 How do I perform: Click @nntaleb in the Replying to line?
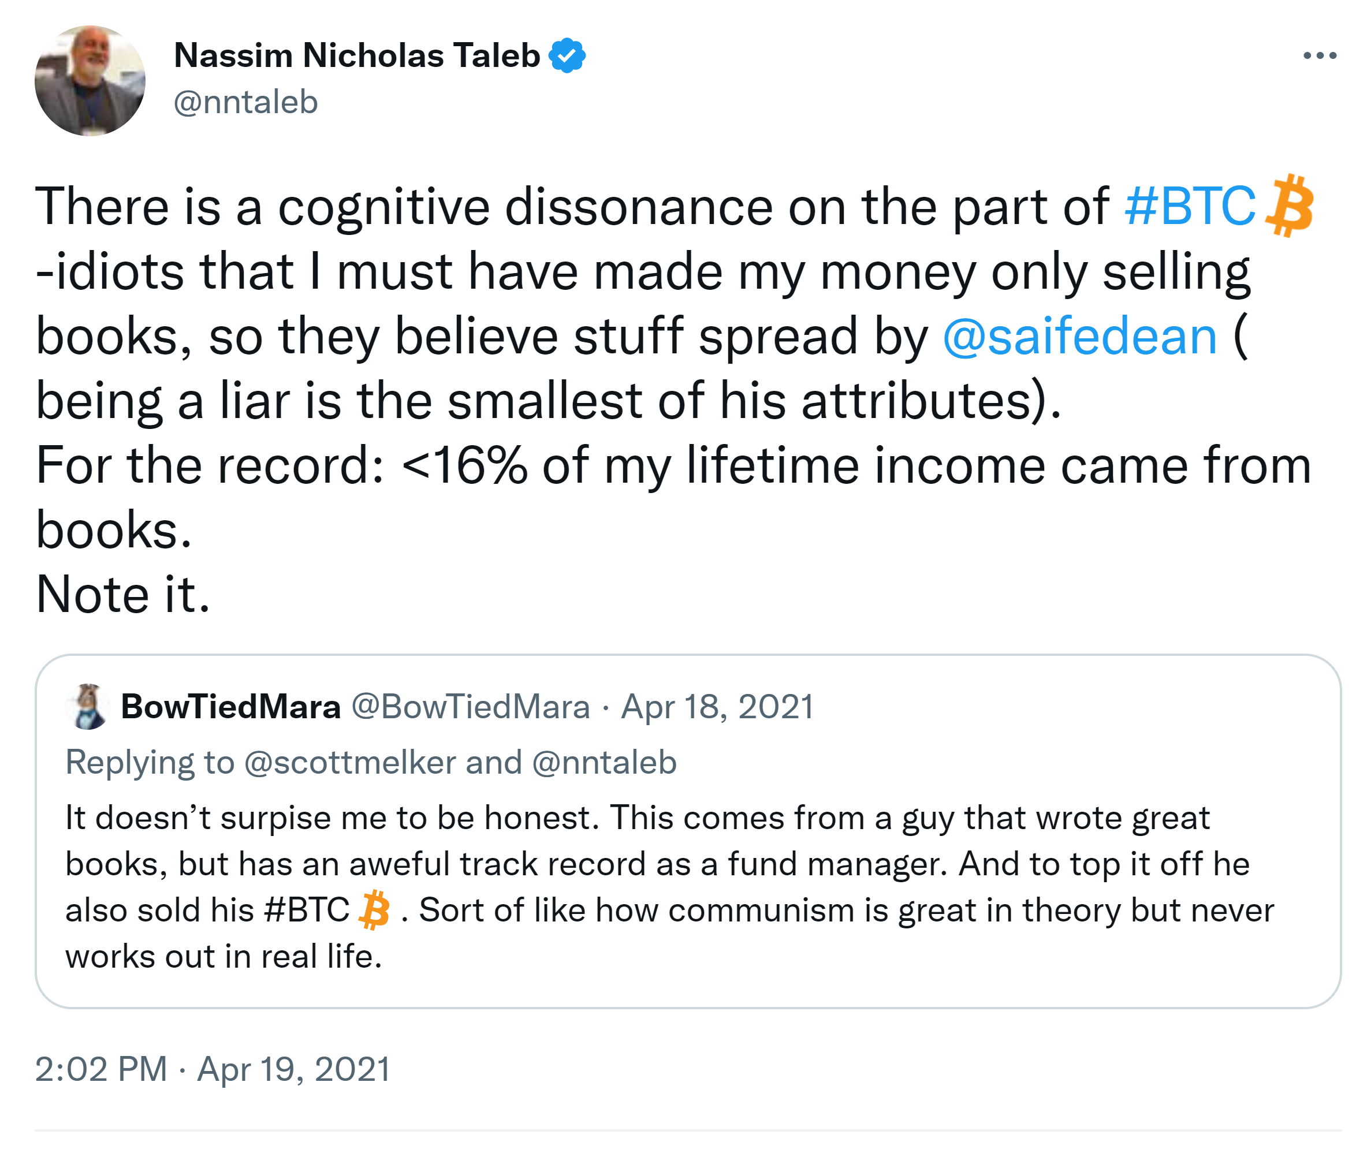coord(604,763)
